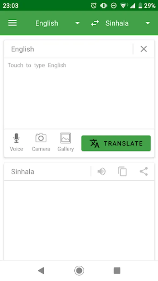158x281 pixels.
Task: Share the Sinhala translation
Action: [144, 171]
